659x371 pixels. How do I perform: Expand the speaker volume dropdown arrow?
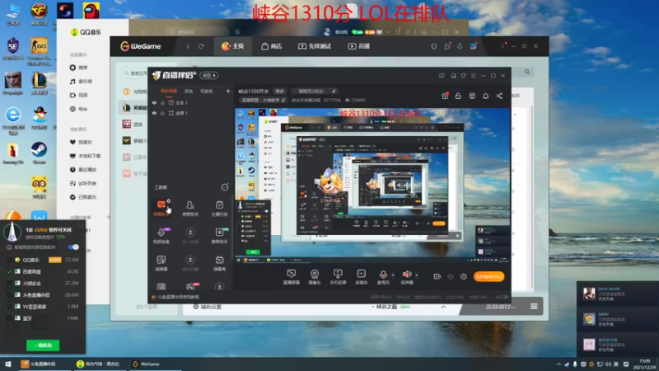pyautogui.click(x=417, y=275)
